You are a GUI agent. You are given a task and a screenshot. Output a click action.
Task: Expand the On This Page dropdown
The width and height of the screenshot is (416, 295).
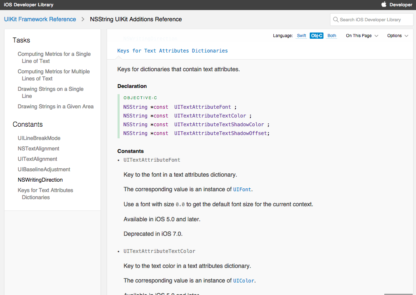point(362,36)
